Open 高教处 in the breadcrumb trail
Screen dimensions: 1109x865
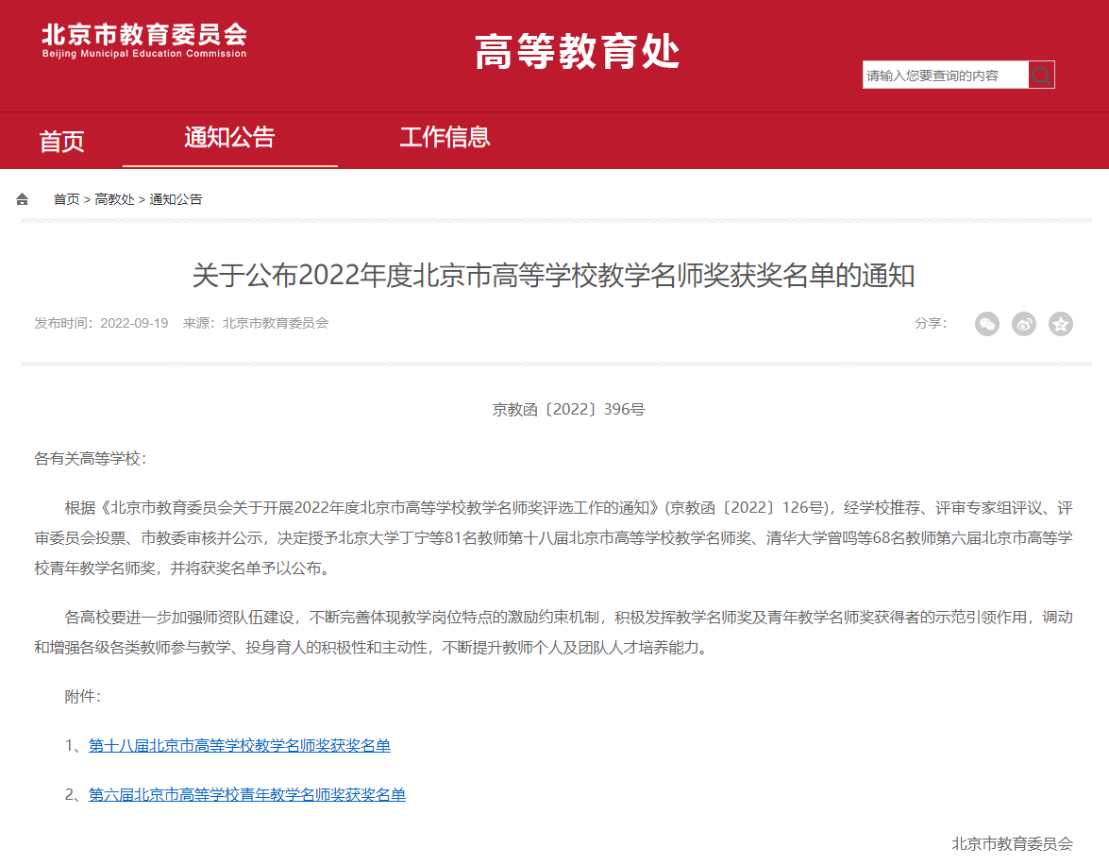coord(114,199)
